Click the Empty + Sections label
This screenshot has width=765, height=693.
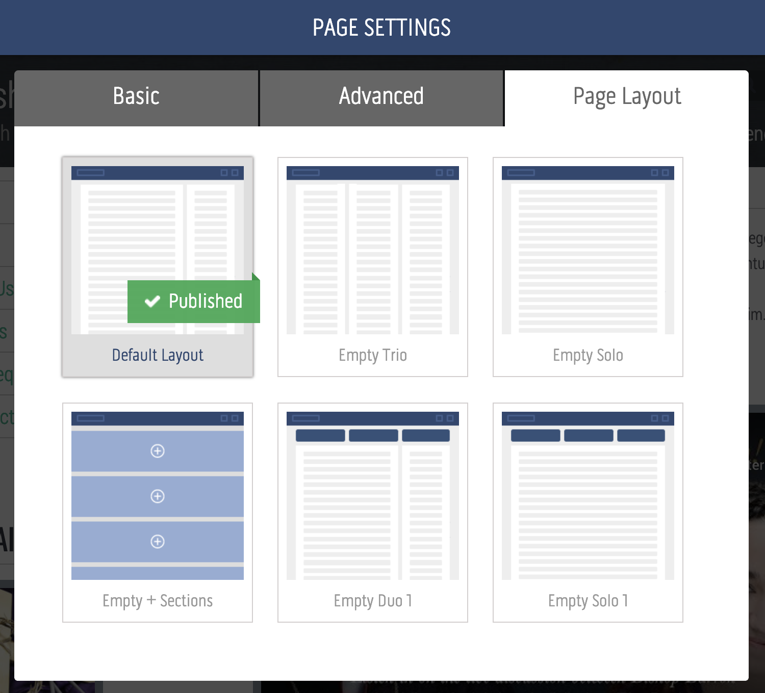pyautogui.click(x=158, y=601)
